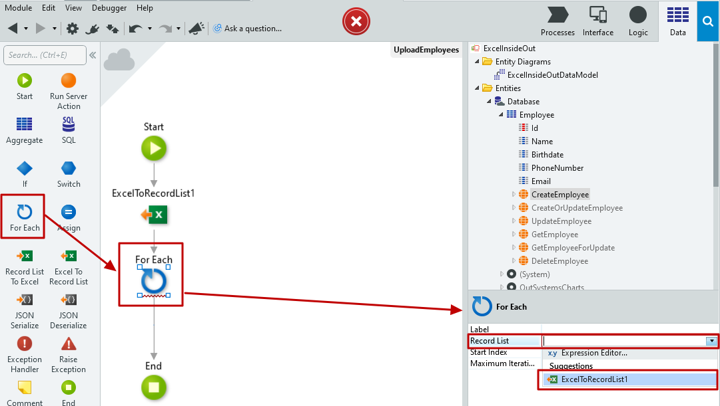Screen dimensions: 720x406
Task: Click the search magnifier icon
Action: [x=707, y=21]
